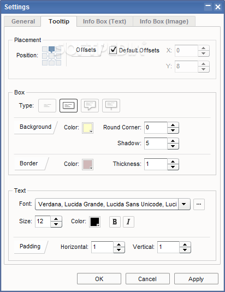
Task: Increase Shadow value
Action: point(173,141)
